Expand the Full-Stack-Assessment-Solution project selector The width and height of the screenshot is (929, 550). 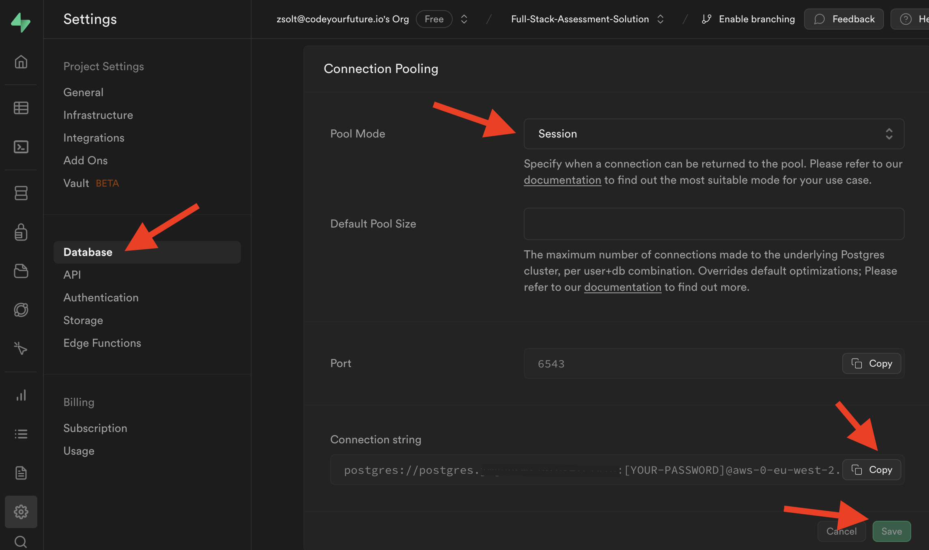[x=661, y=19]
